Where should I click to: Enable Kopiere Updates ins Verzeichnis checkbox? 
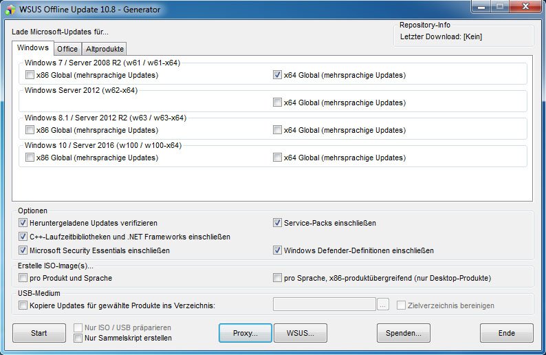[x=23, y=305]
